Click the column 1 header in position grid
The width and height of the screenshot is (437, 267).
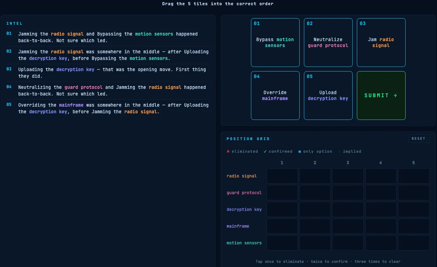tap(282, 163)
